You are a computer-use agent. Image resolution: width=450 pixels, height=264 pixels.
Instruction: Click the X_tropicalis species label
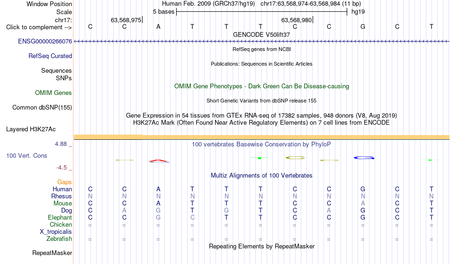56,232
